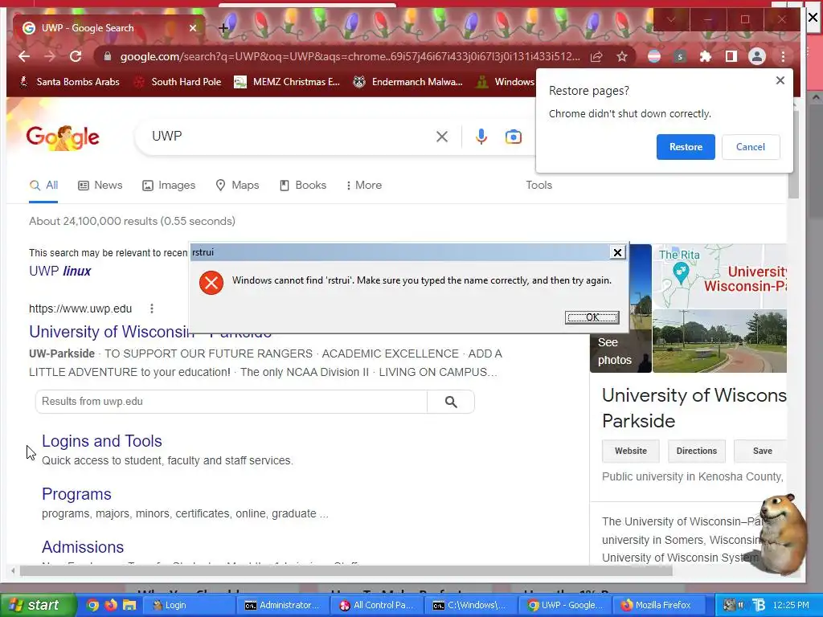This screenshot has height=617, width=823.
Task: Click the share page icon in address bar
Action: pos(596,57)
